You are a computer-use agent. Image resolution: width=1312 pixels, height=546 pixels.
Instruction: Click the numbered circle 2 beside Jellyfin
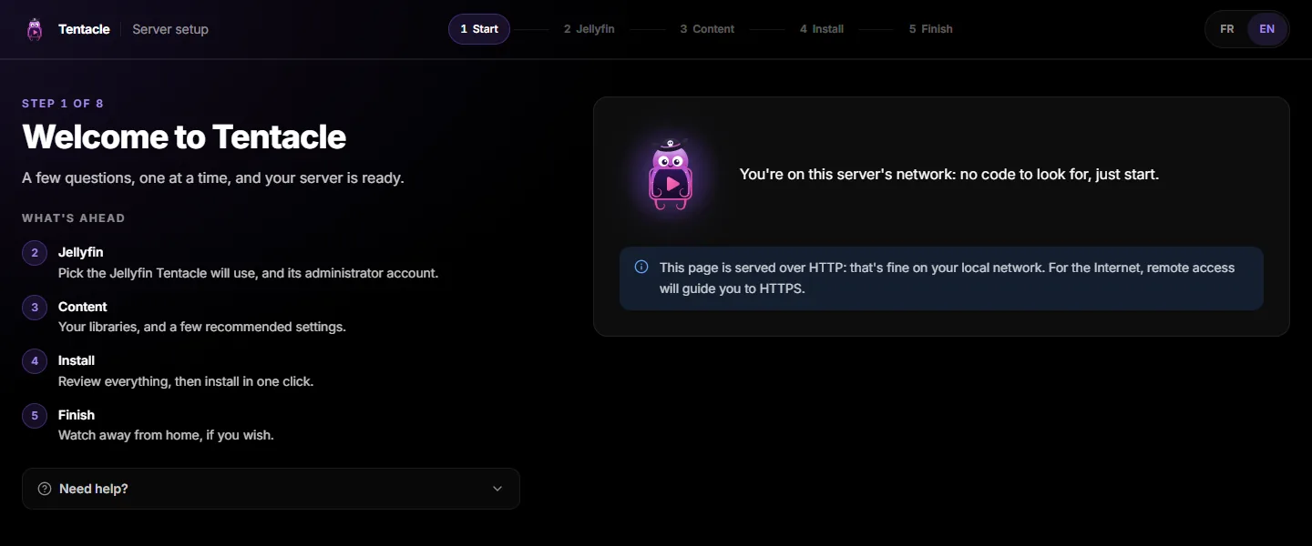pos(35,253)
